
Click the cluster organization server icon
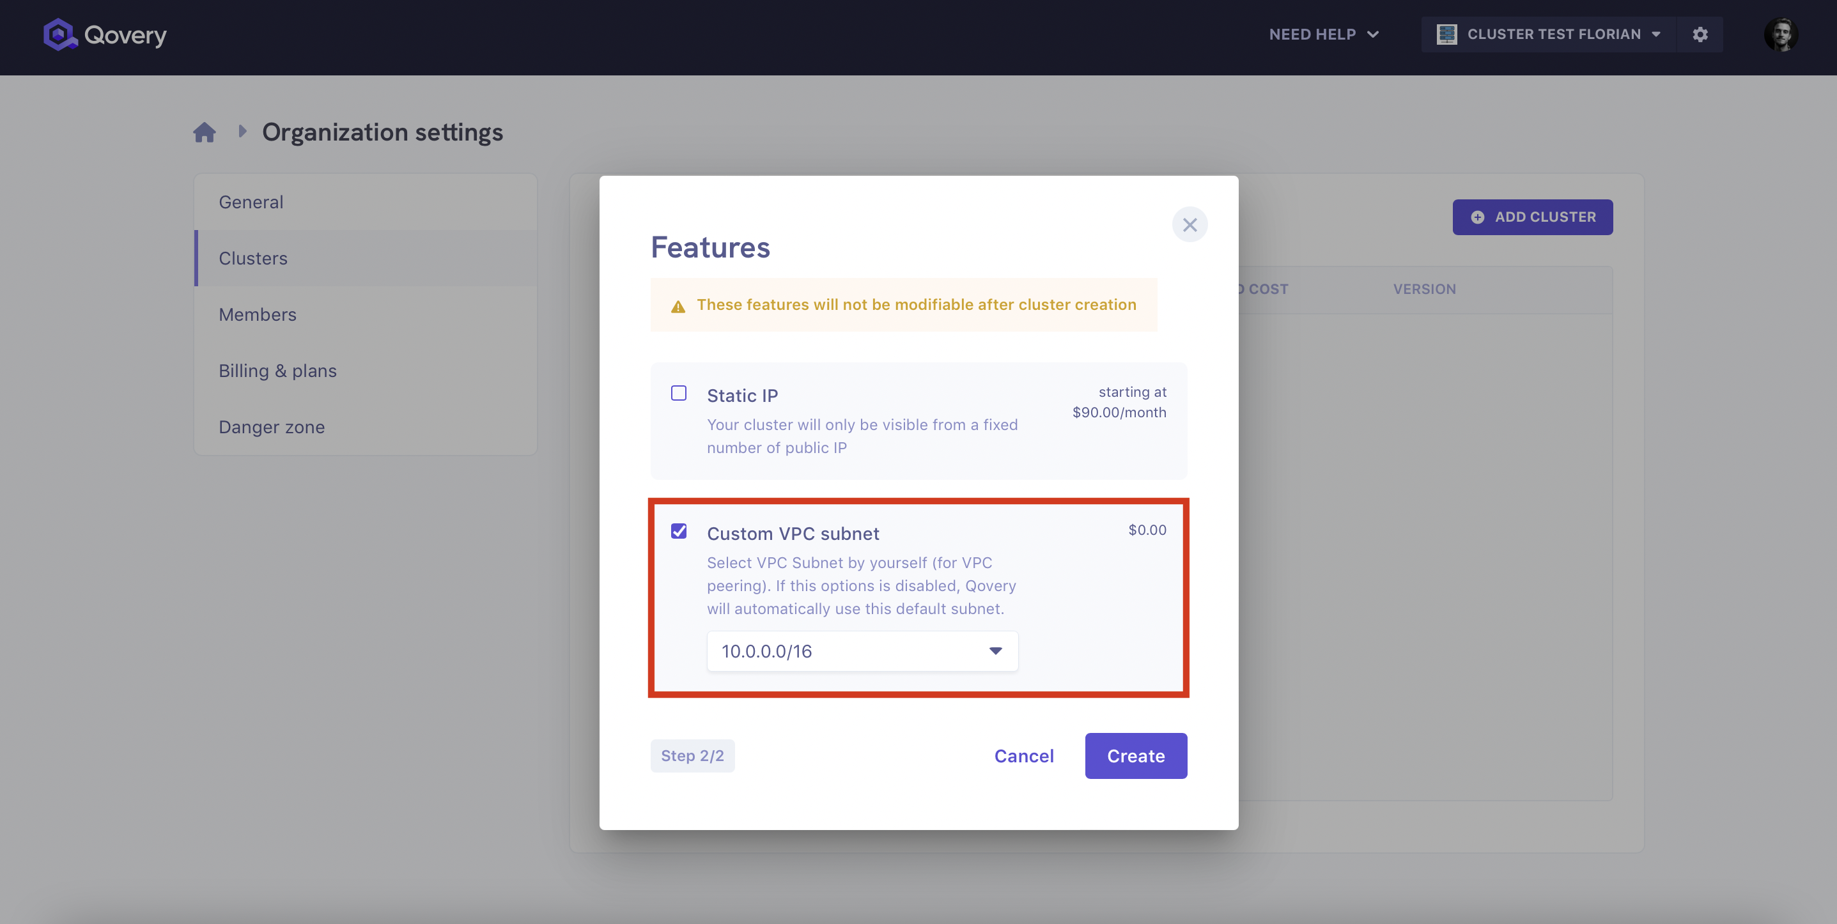tap(1446, 35)
